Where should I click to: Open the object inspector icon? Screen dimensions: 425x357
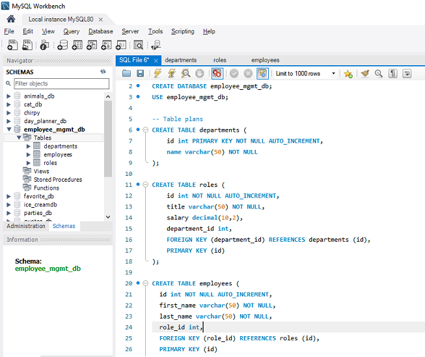(45, 45)
